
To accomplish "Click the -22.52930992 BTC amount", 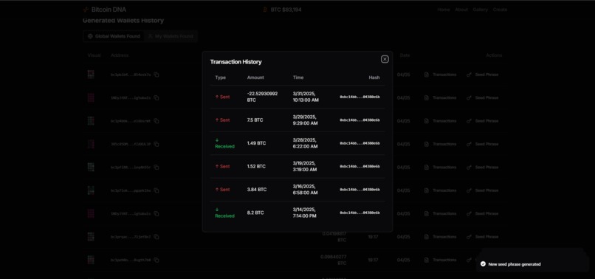I will 262,97.
